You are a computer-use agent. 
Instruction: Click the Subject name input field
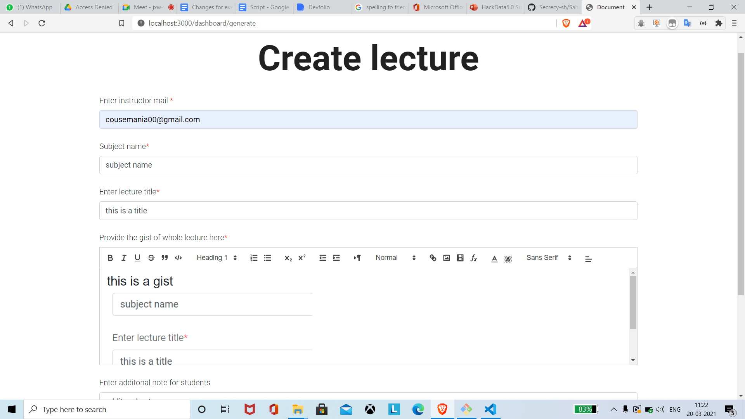pyautogui.click(x=368, y=165)
